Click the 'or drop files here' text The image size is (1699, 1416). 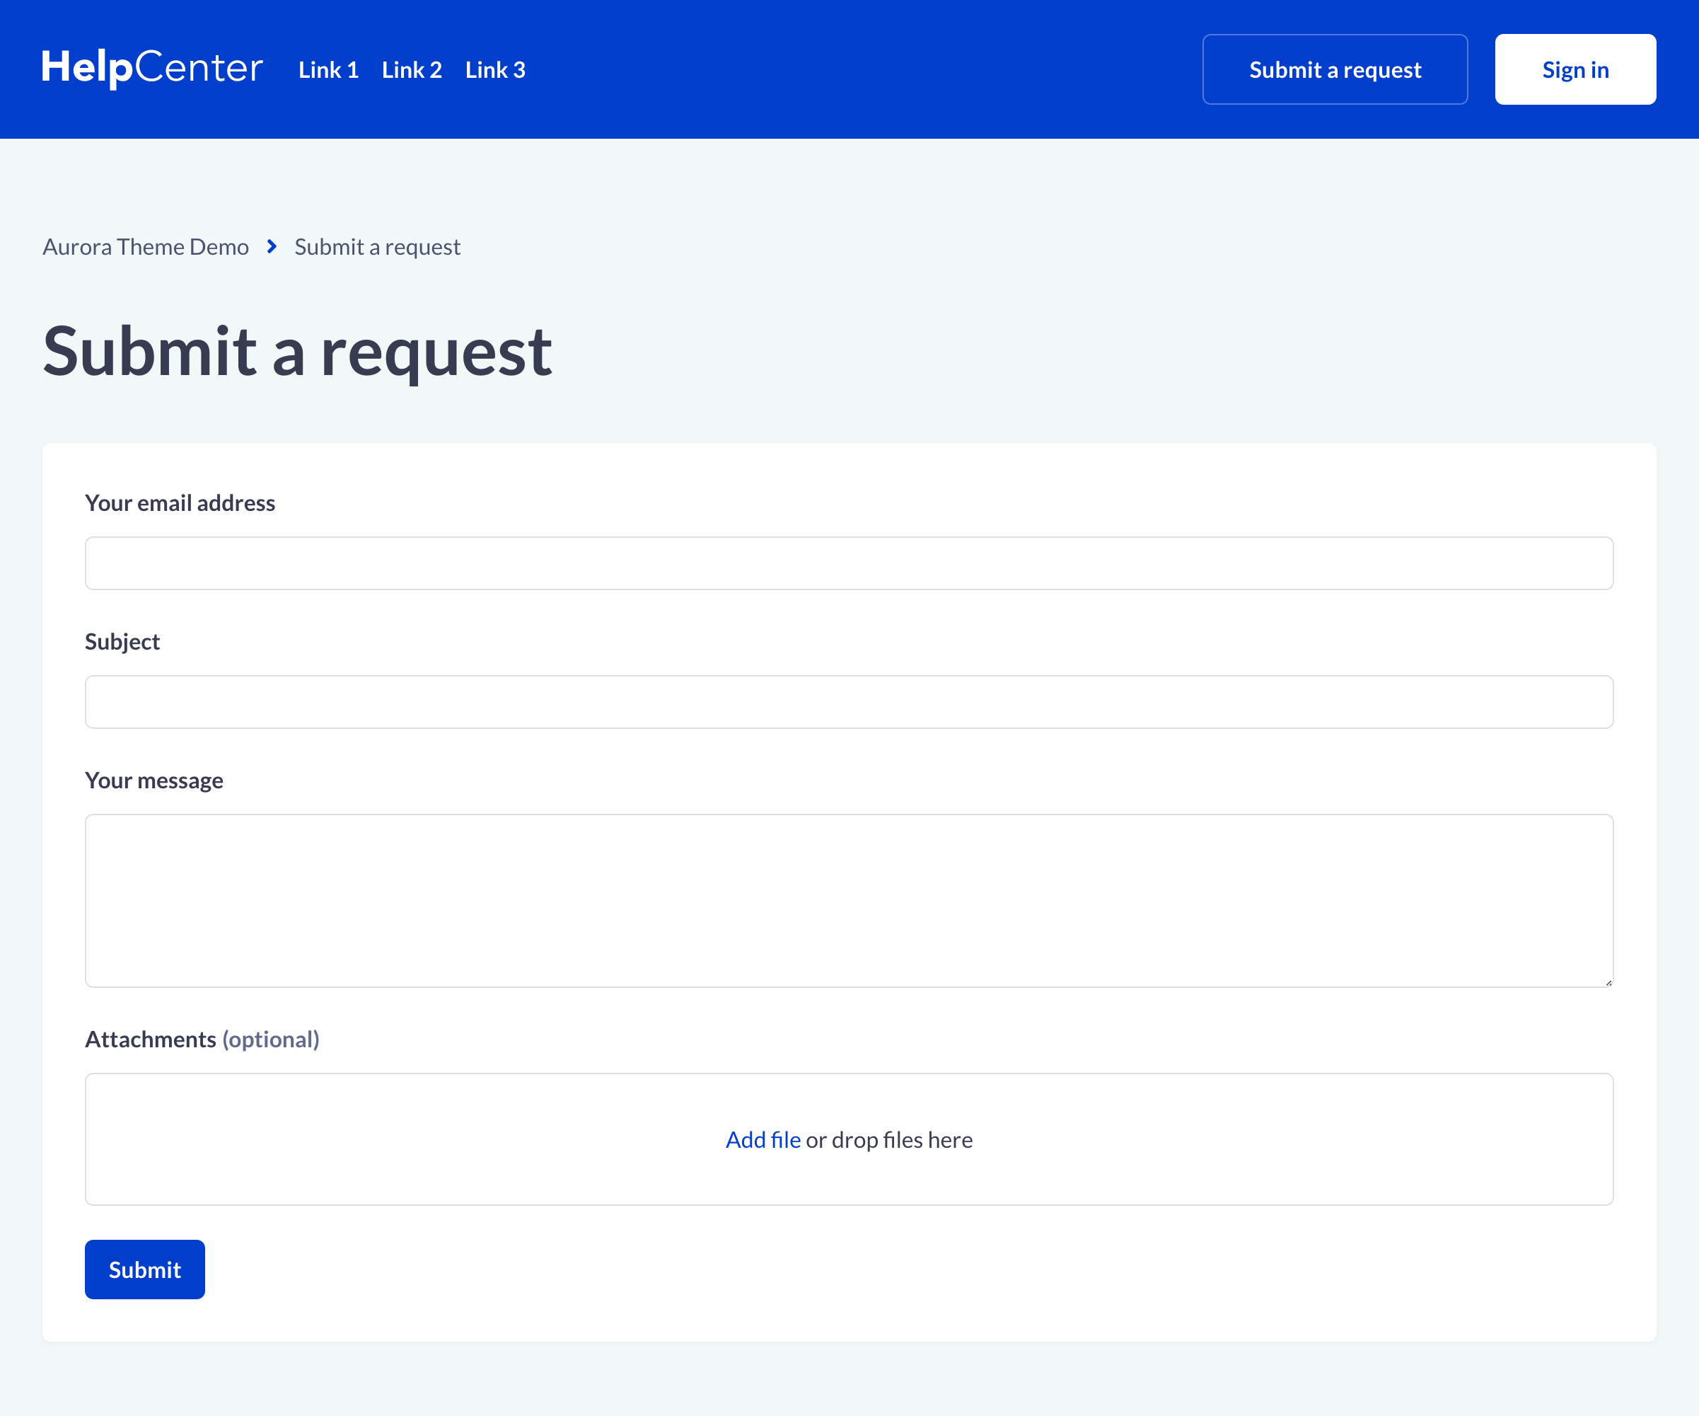click(889, 1140)
